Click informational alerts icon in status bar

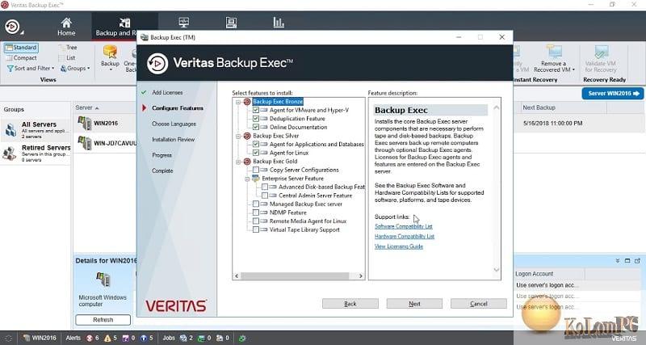[x=144, y=338]
